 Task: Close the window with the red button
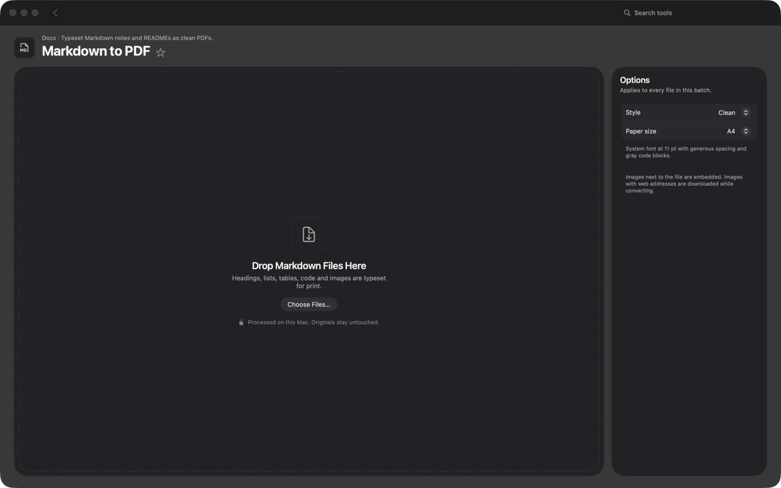[13, 13]
